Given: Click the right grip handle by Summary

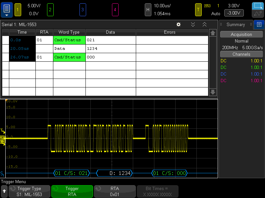Looking at the screenshot, I should tap(251, 24).
